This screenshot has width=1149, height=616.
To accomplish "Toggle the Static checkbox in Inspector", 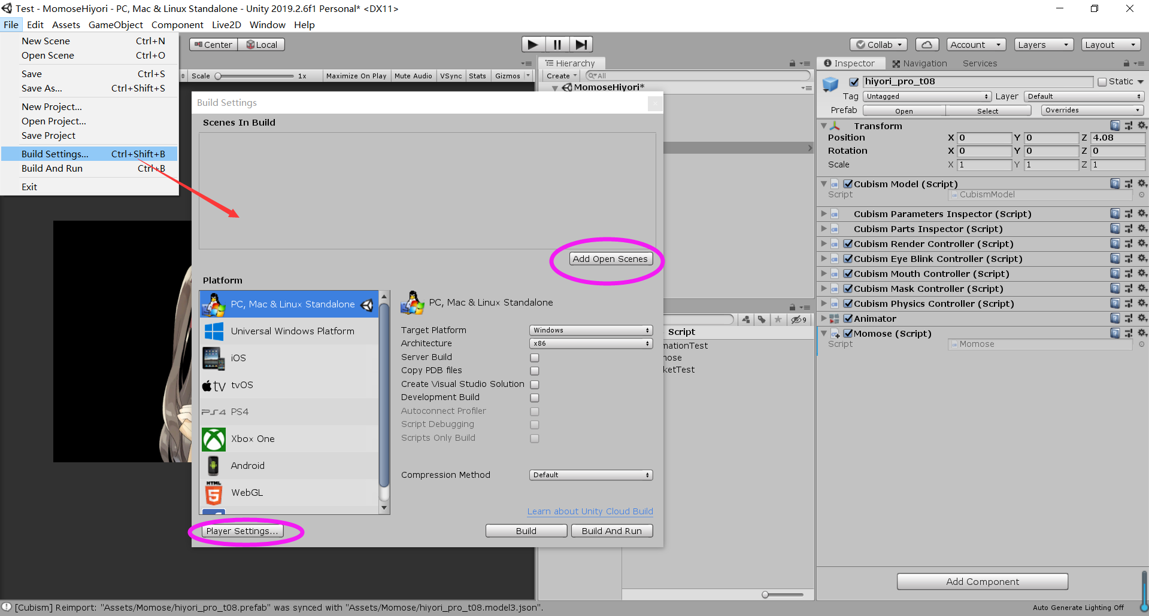I will click(1102, 82).
